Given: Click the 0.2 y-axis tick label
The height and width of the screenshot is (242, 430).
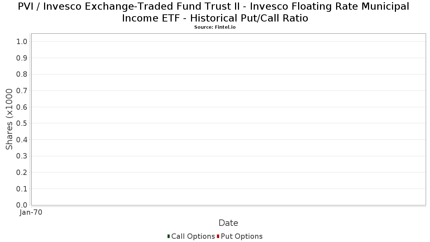Looking at the screenshot, I should point(22,172).
